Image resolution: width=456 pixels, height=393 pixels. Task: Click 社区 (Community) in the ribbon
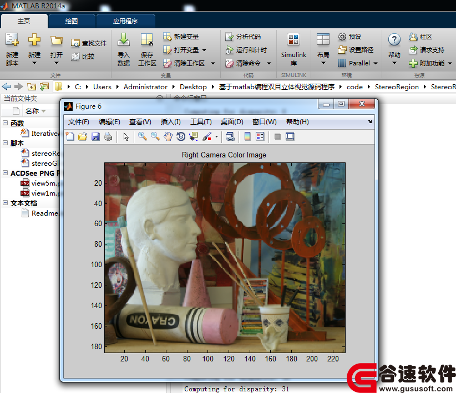420,37
